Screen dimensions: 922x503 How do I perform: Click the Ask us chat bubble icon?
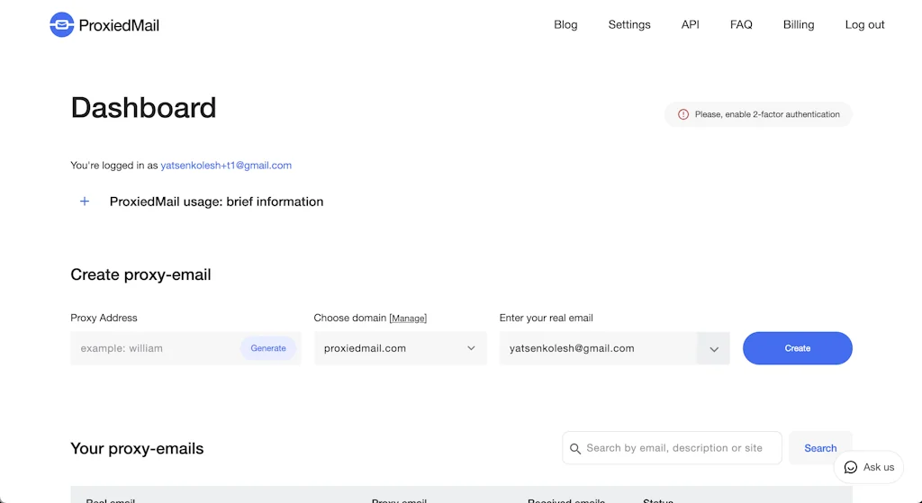pos(850,467)
